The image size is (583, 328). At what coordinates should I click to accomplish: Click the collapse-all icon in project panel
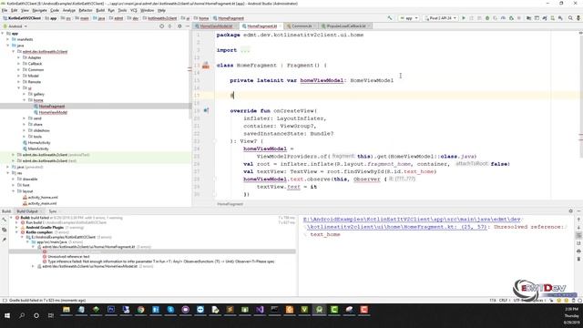[x=170, y=26]
